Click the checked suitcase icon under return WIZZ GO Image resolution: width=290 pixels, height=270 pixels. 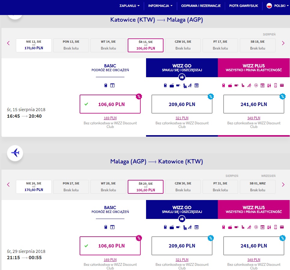tap(172, 227)
